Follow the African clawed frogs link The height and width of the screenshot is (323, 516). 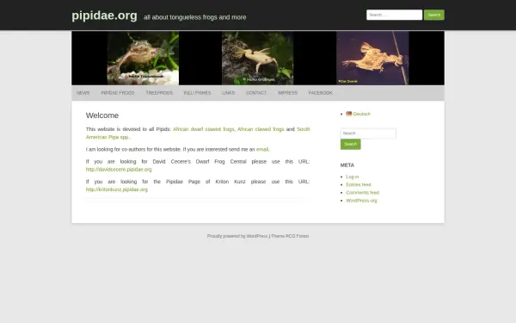tap(261, 129)
